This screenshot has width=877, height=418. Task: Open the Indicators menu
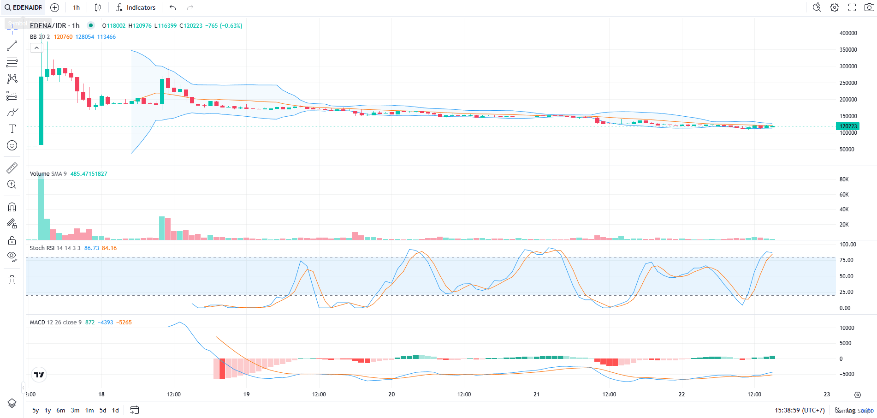click(136, 7)
